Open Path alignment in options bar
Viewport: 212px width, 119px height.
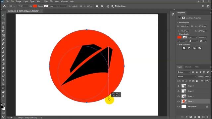pos(102,6)
